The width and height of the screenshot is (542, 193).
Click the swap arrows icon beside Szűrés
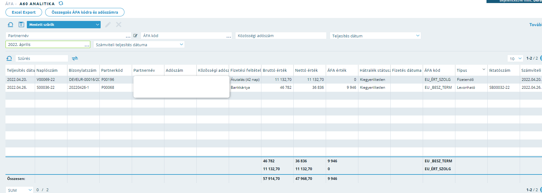pos(75,58)
